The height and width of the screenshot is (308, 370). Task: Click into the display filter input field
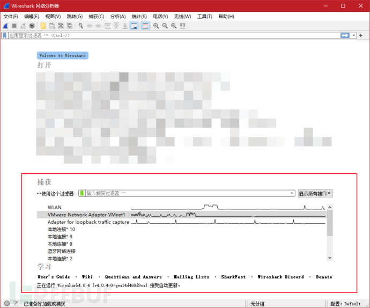(x=174, y=35)
